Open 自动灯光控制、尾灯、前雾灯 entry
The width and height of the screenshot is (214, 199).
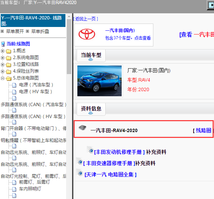(x=33, y=176)
